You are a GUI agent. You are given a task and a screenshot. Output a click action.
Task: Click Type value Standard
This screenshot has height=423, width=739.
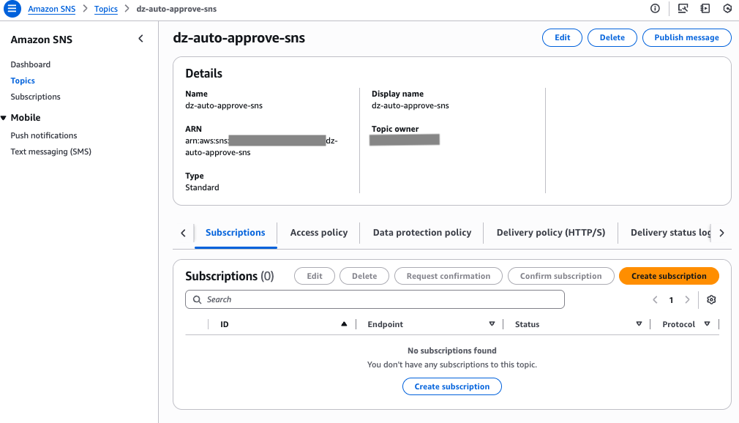tap(202, 187)
